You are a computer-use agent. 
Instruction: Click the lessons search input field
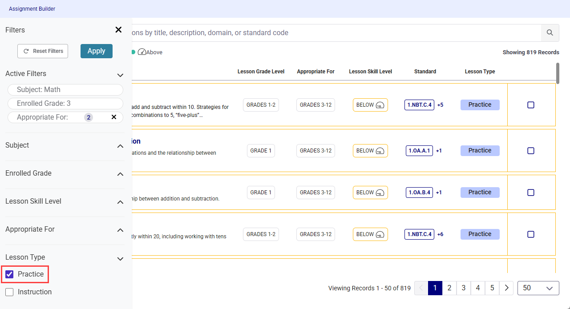tap(336, 33)
